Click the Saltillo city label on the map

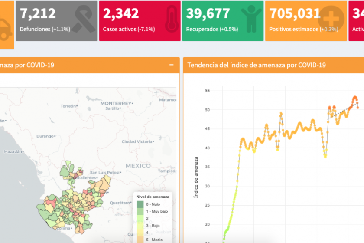(x=112, y=108)
